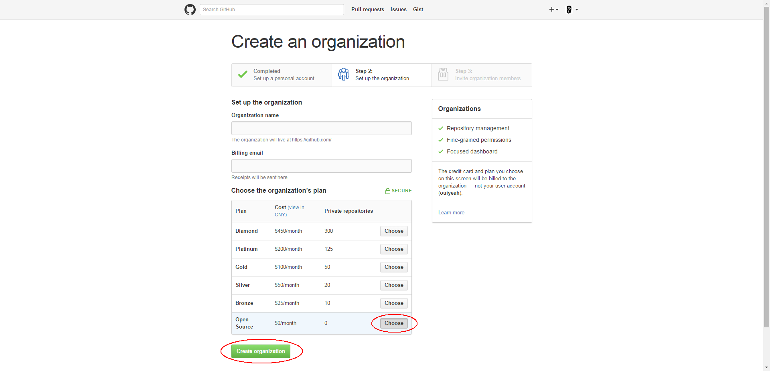Click the 'Receipts will be sent here' hint

coord(259,177)
